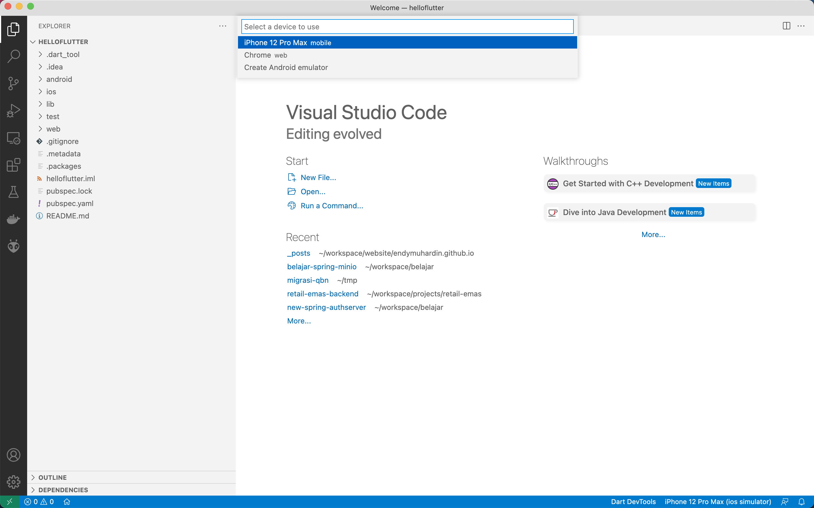Open the Docker view icon
Image resolution: width=814 pixels, height=508 pixels.
pos(14,219)
